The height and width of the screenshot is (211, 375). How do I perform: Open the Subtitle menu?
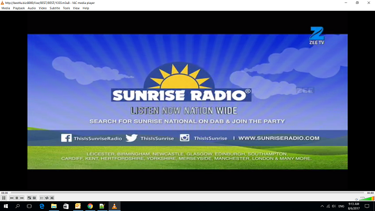tap(55, 8)
